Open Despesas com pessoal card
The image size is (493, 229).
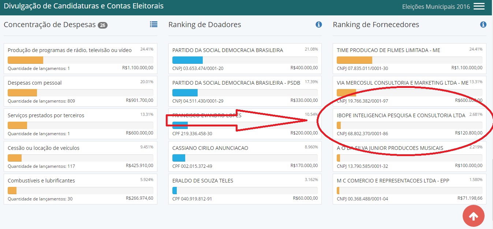pos(81,91)
